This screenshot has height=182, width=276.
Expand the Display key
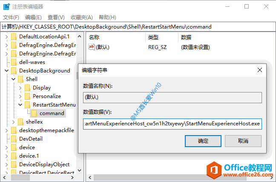pyautogui.click(x=20, y=88)
